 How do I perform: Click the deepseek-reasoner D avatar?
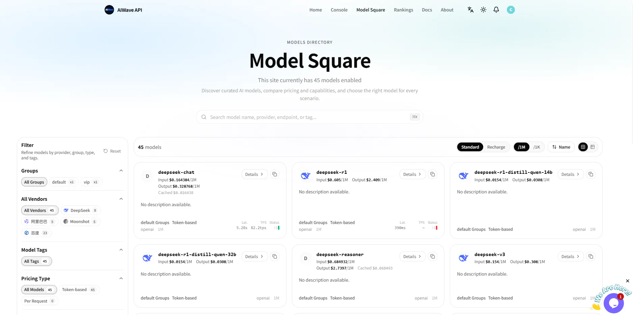pos(306,258)
